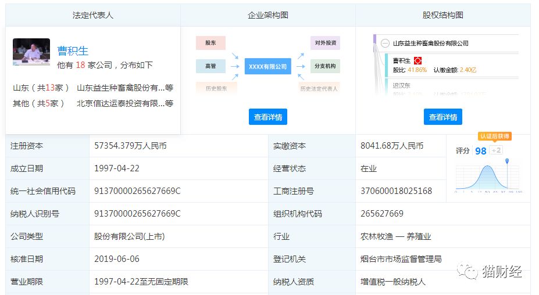The height and width of the screenshot is (295, 539).
Task: Click business registration number 370600018025168
Action: click(x=397, y=191)
